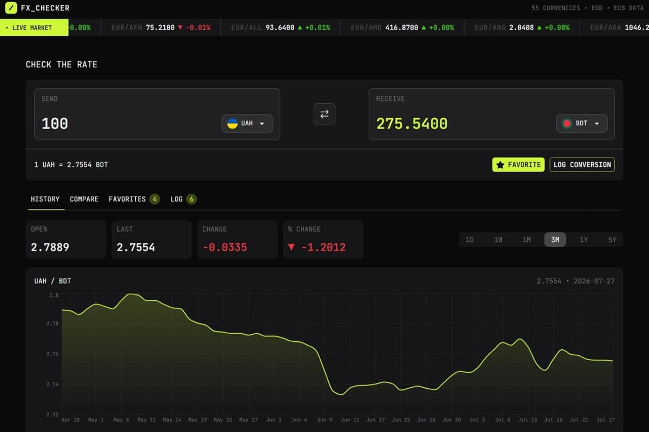Click the Jul 13 label on chart axis
The height and width of the screenshot is (432, 649).
[x=528, y=420]
